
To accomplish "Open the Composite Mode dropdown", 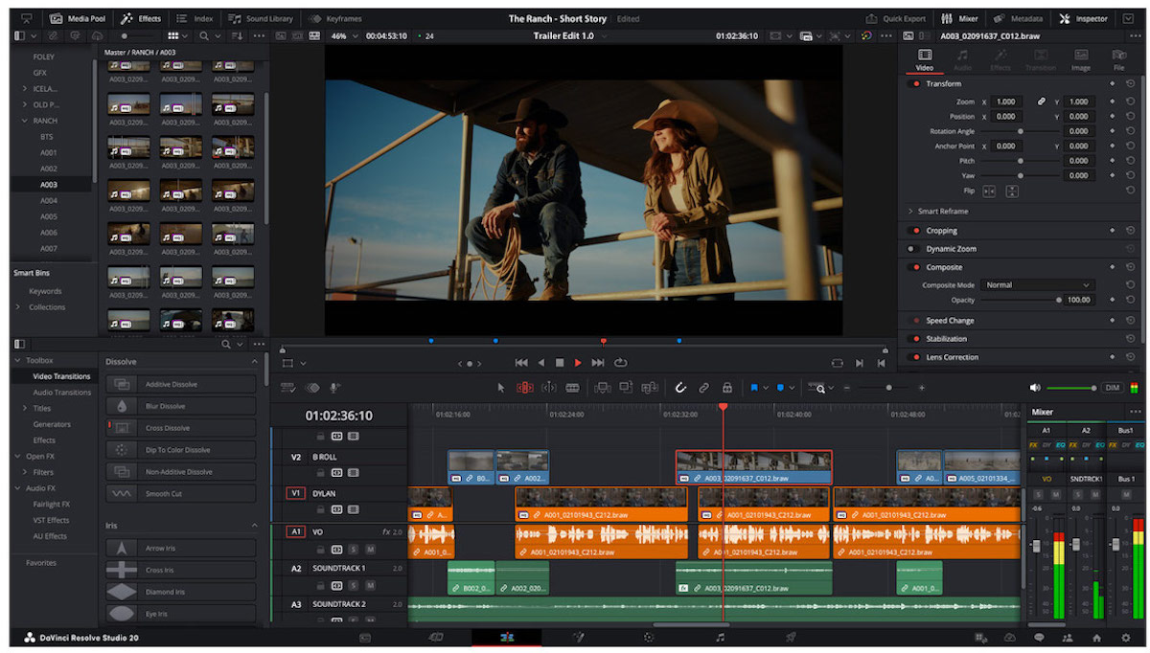I will 1038,284.
